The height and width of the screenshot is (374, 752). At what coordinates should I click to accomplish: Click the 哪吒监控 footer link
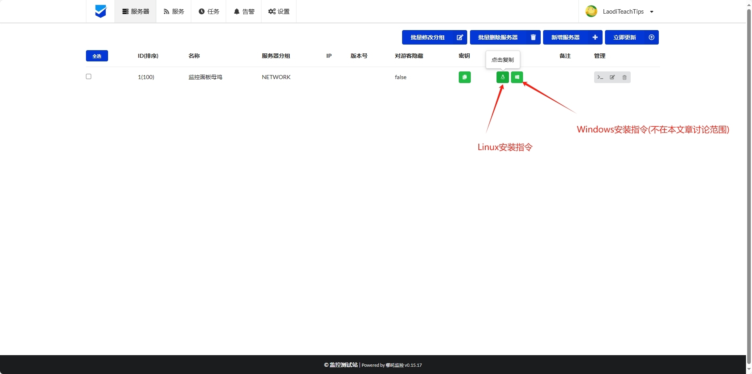pos(394,365)
